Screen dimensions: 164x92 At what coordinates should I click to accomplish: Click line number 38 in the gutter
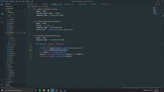(x=30, y=50)
